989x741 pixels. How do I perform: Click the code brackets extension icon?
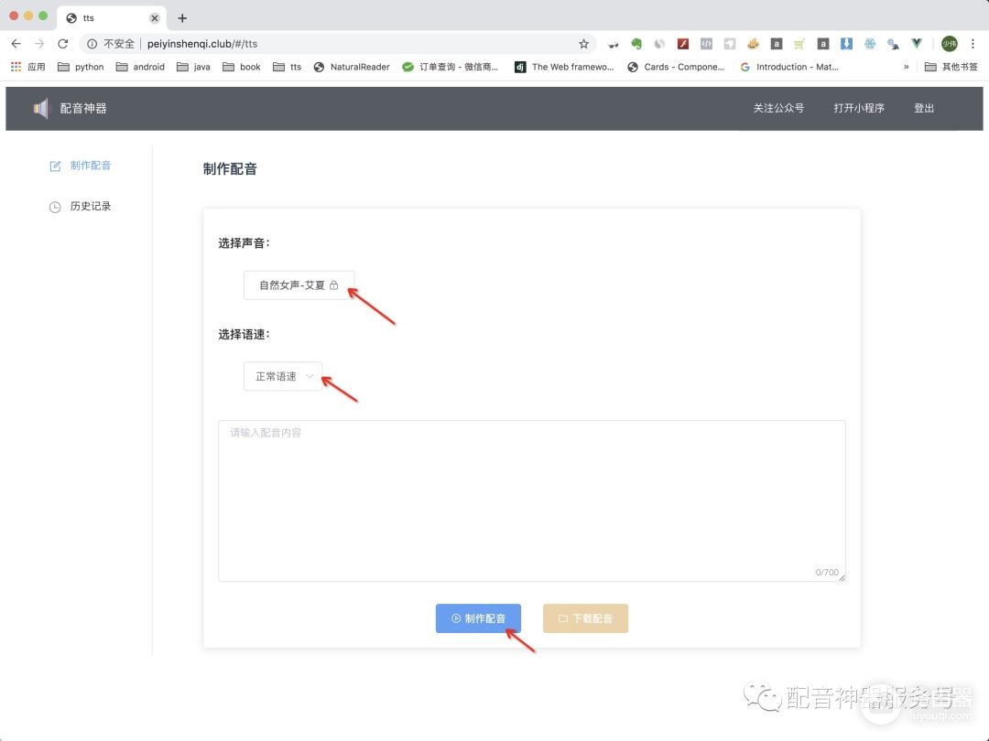click(706, 44)
